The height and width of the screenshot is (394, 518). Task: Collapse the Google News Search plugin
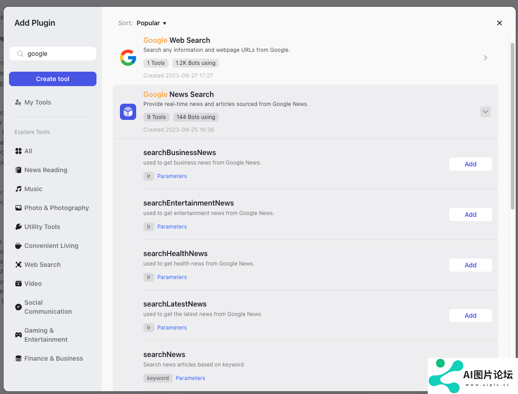pos(485,112)
